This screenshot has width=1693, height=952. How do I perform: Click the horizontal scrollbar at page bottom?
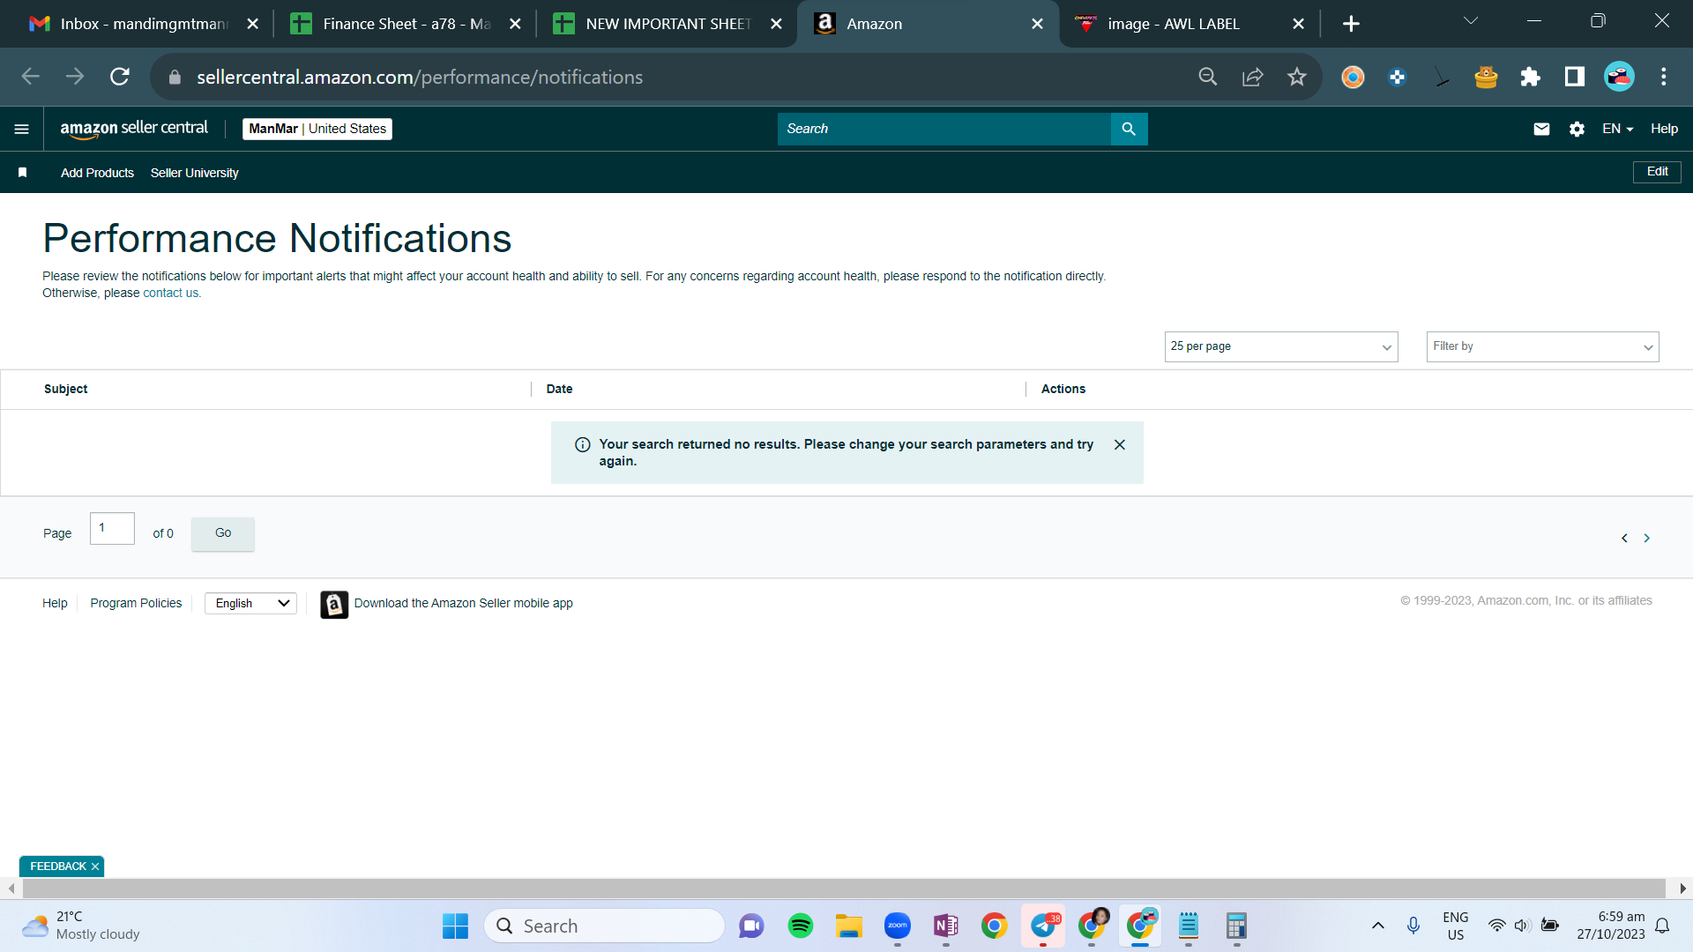click(x=844, y=888)
